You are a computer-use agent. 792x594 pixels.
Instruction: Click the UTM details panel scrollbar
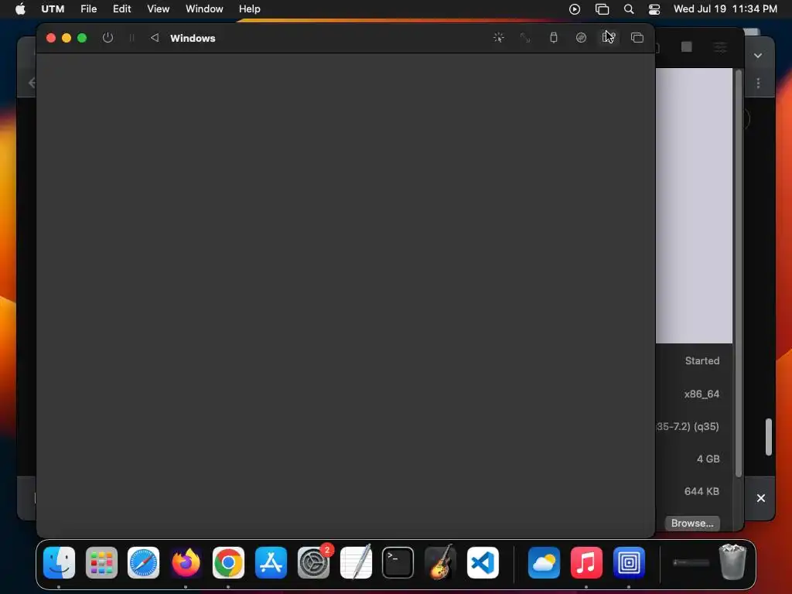click(739, 273)
